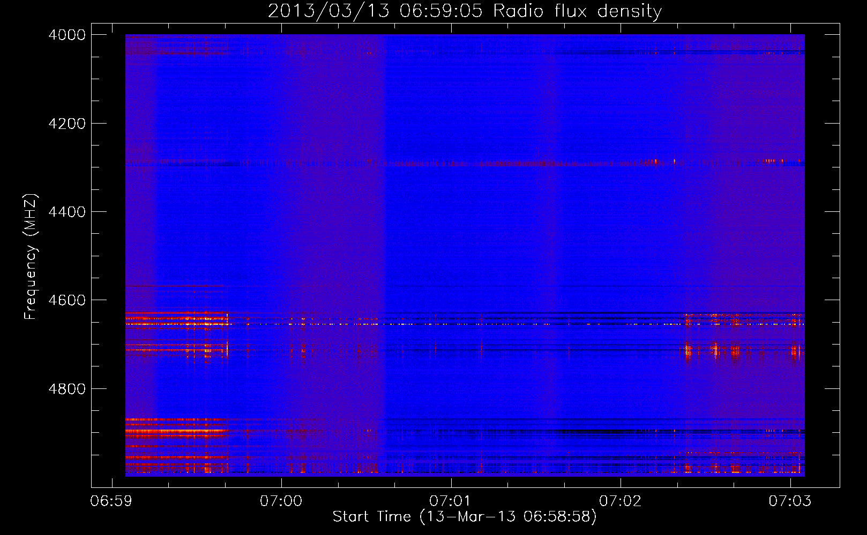Click the 4000 frequency tick label
The image size is (867, 535).
pyautogui.click(x=67, y=35)
